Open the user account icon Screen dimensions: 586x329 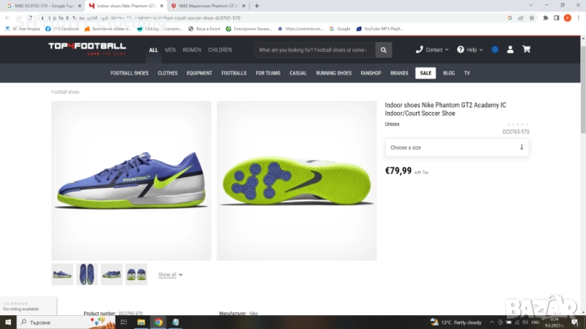(511, 50)
